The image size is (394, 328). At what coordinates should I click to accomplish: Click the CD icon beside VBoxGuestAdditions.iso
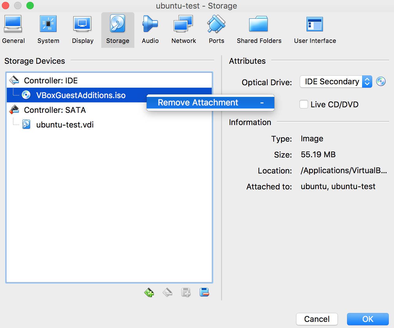tap(26, 95)
